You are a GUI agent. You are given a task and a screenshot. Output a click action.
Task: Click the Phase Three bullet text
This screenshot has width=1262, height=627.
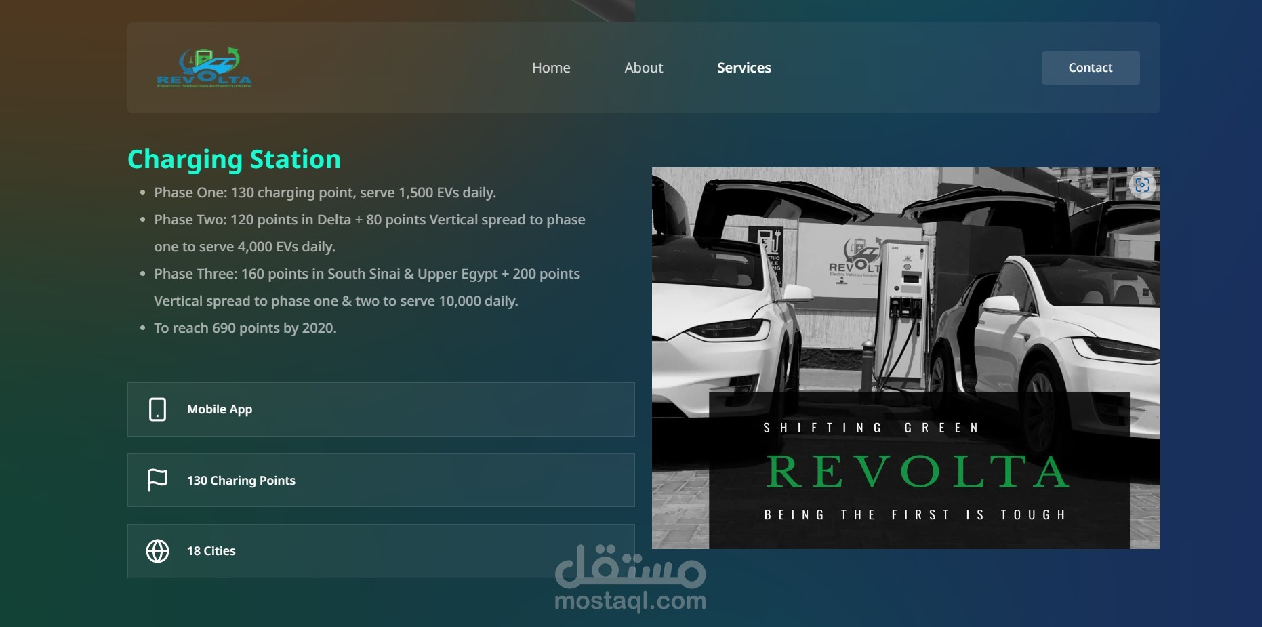(367, 287)
